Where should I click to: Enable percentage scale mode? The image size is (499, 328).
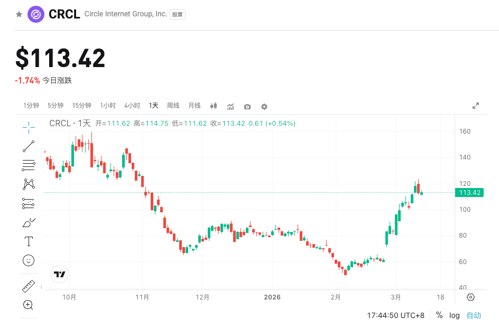(x=439, y=315)
